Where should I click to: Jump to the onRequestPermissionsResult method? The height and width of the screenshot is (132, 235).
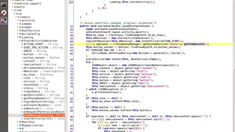[44, 112]
